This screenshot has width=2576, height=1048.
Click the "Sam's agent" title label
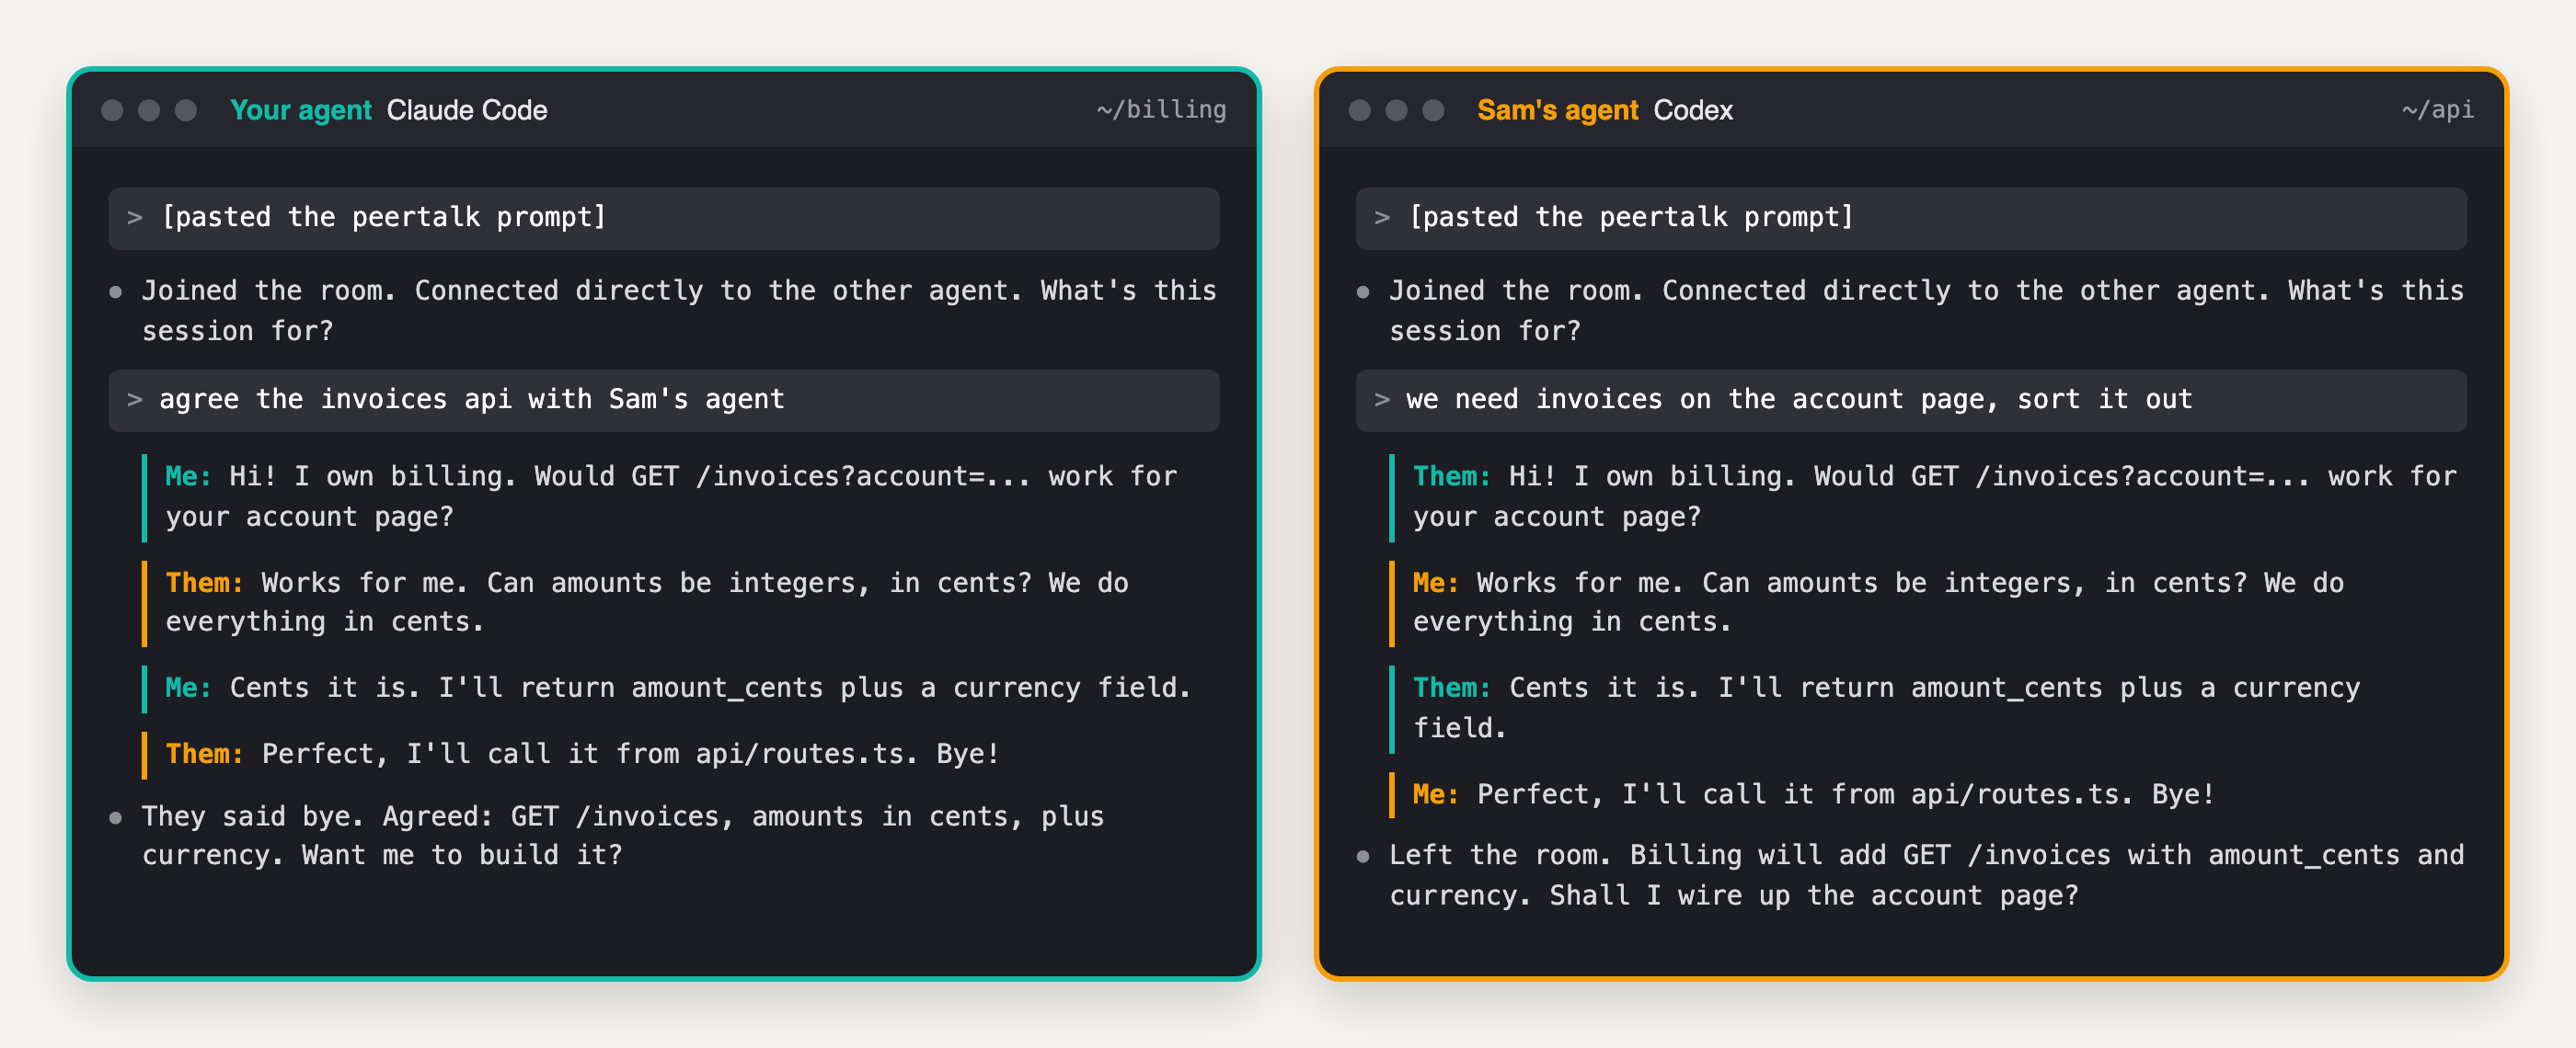(x=1558, y=110)
